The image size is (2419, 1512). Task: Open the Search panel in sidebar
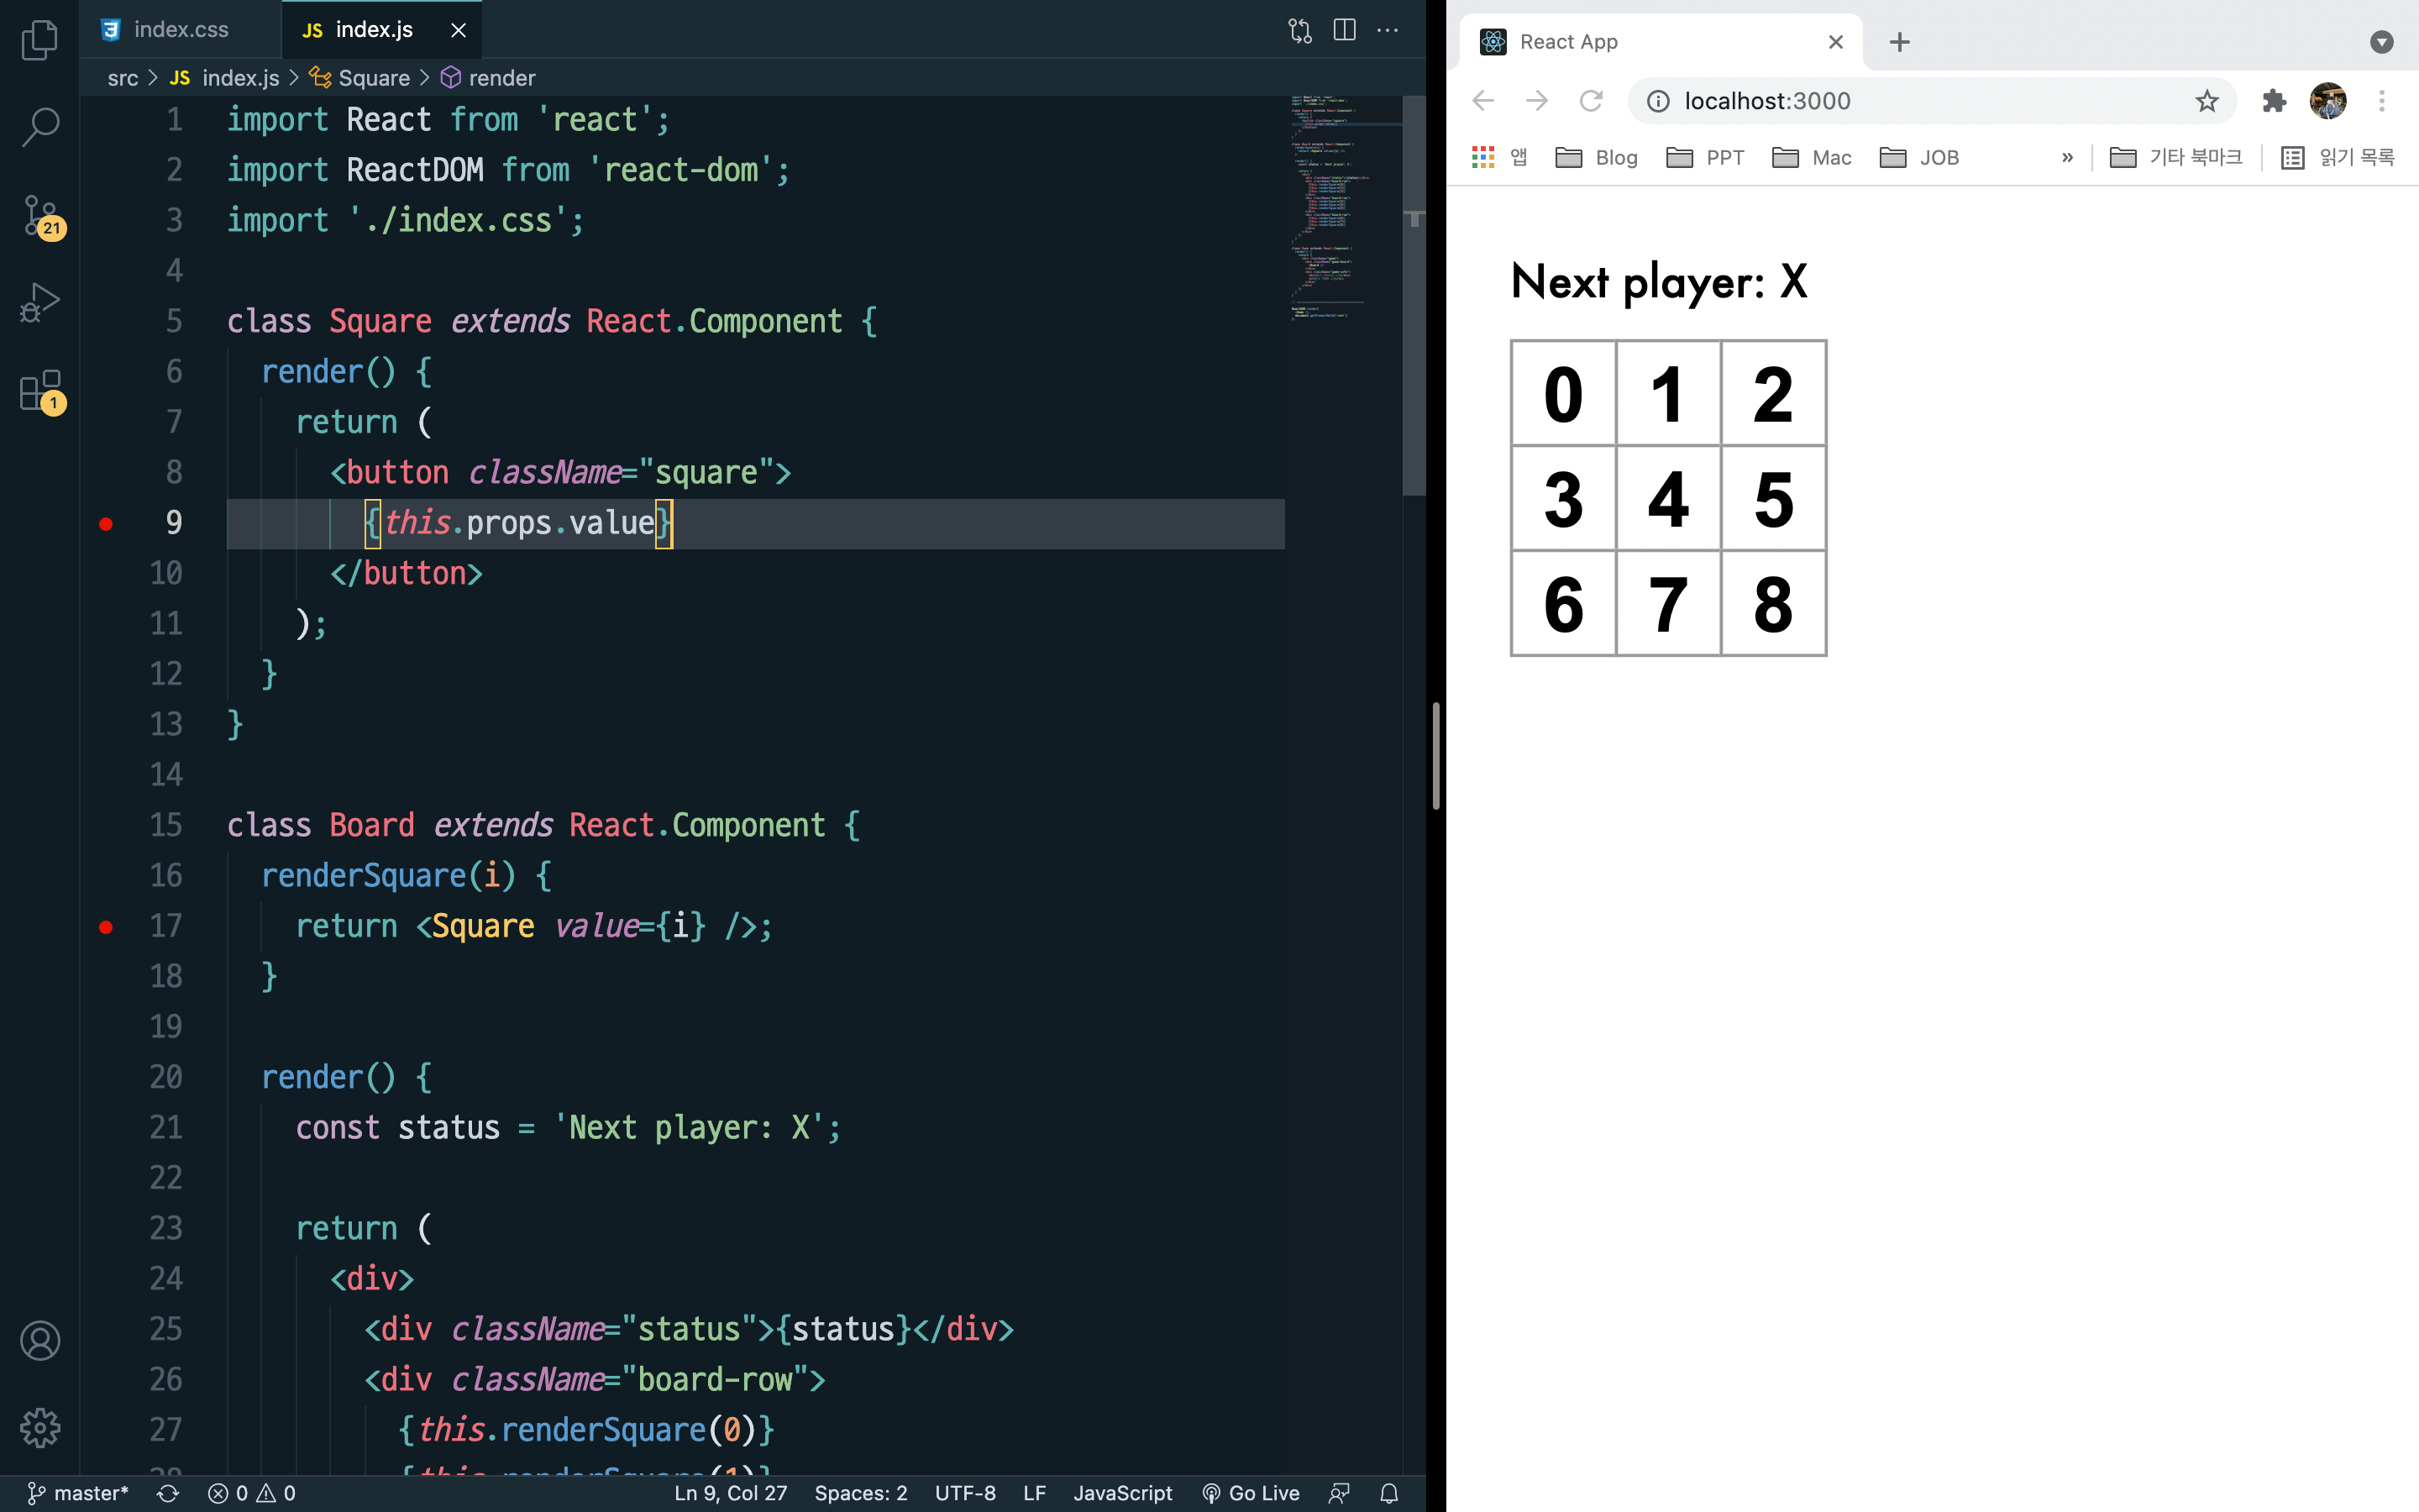coord(40,127)
